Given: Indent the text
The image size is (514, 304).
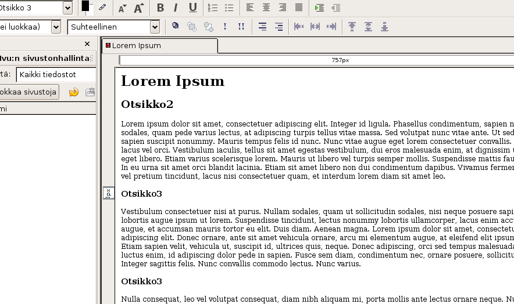Looking at the screenshot, I should (x=319, y=8).
